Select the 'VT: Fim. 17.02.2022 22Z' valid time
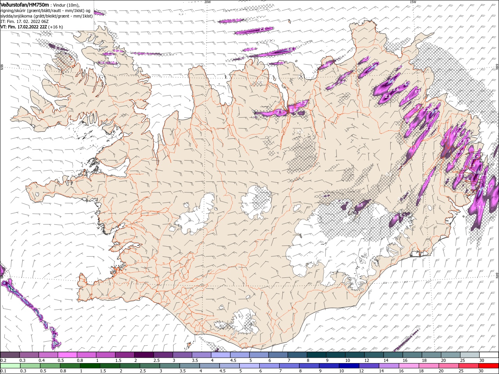Viewport: 499px width, 374px height. (x=24, y=27)
